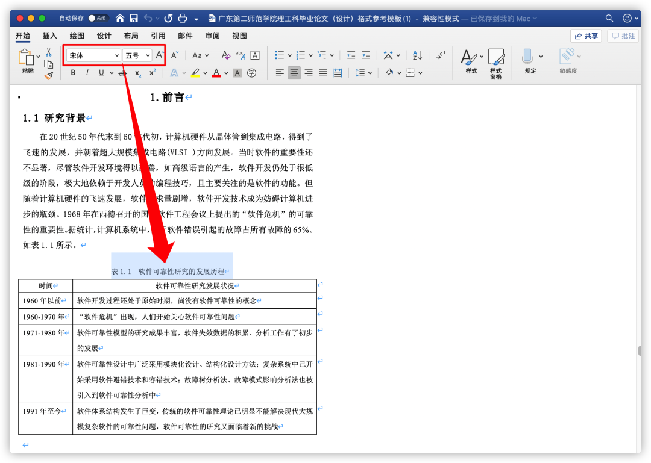
Task: Toggle the AutoSave (自动保存) switch
Action: (98, 18)
